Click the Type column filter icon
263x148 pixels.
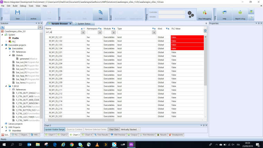[x=153, y=29]
